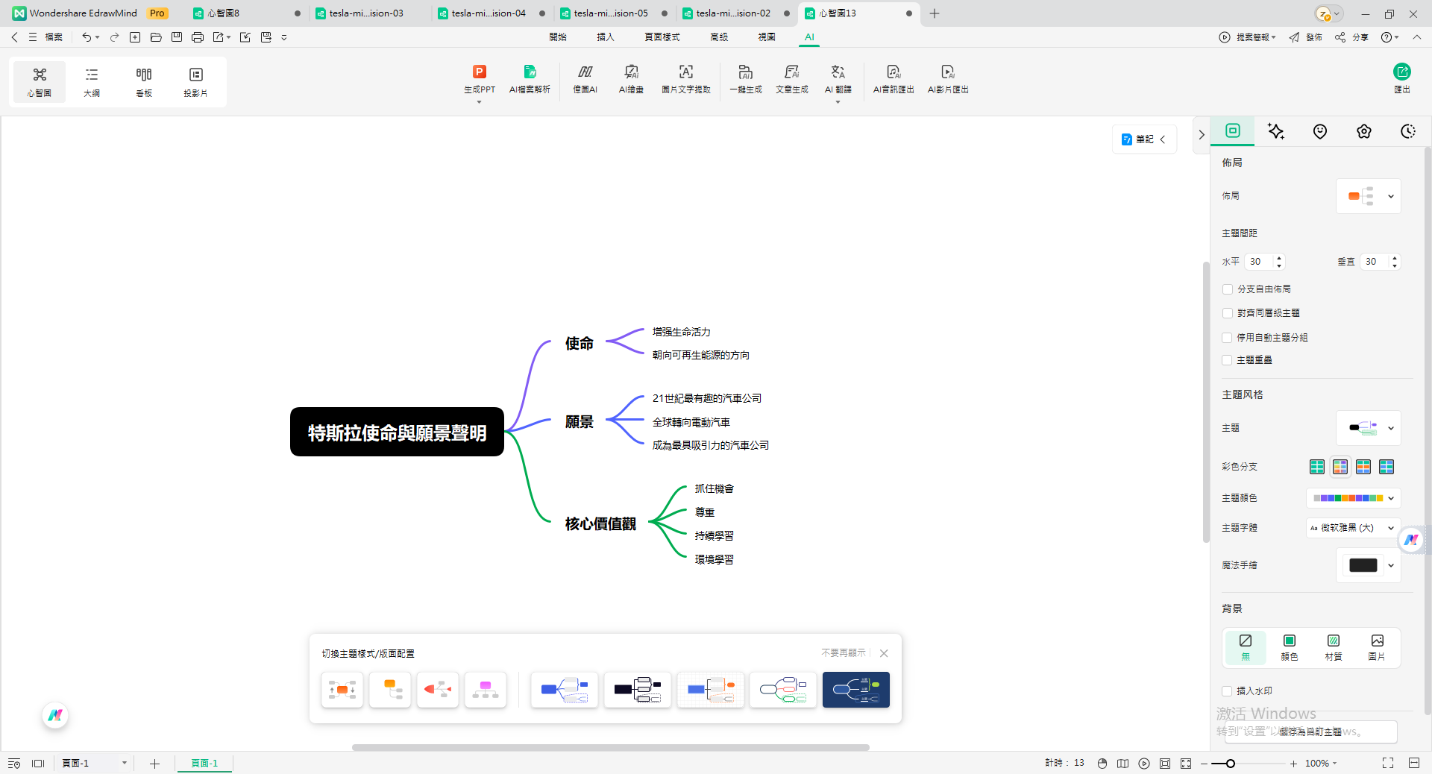This screenshot has height=774, width=1432.
Task: Switch to 看板 board view
Action: (144, 81)
